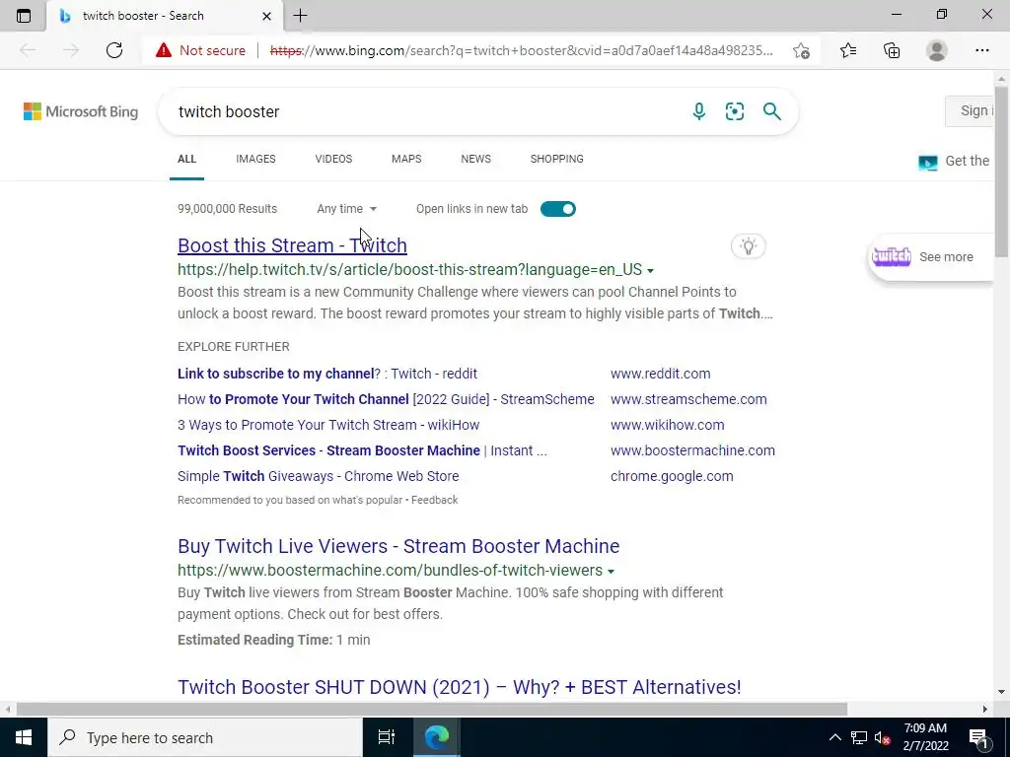Click the Twitch logo See more card

click(930, 257)
